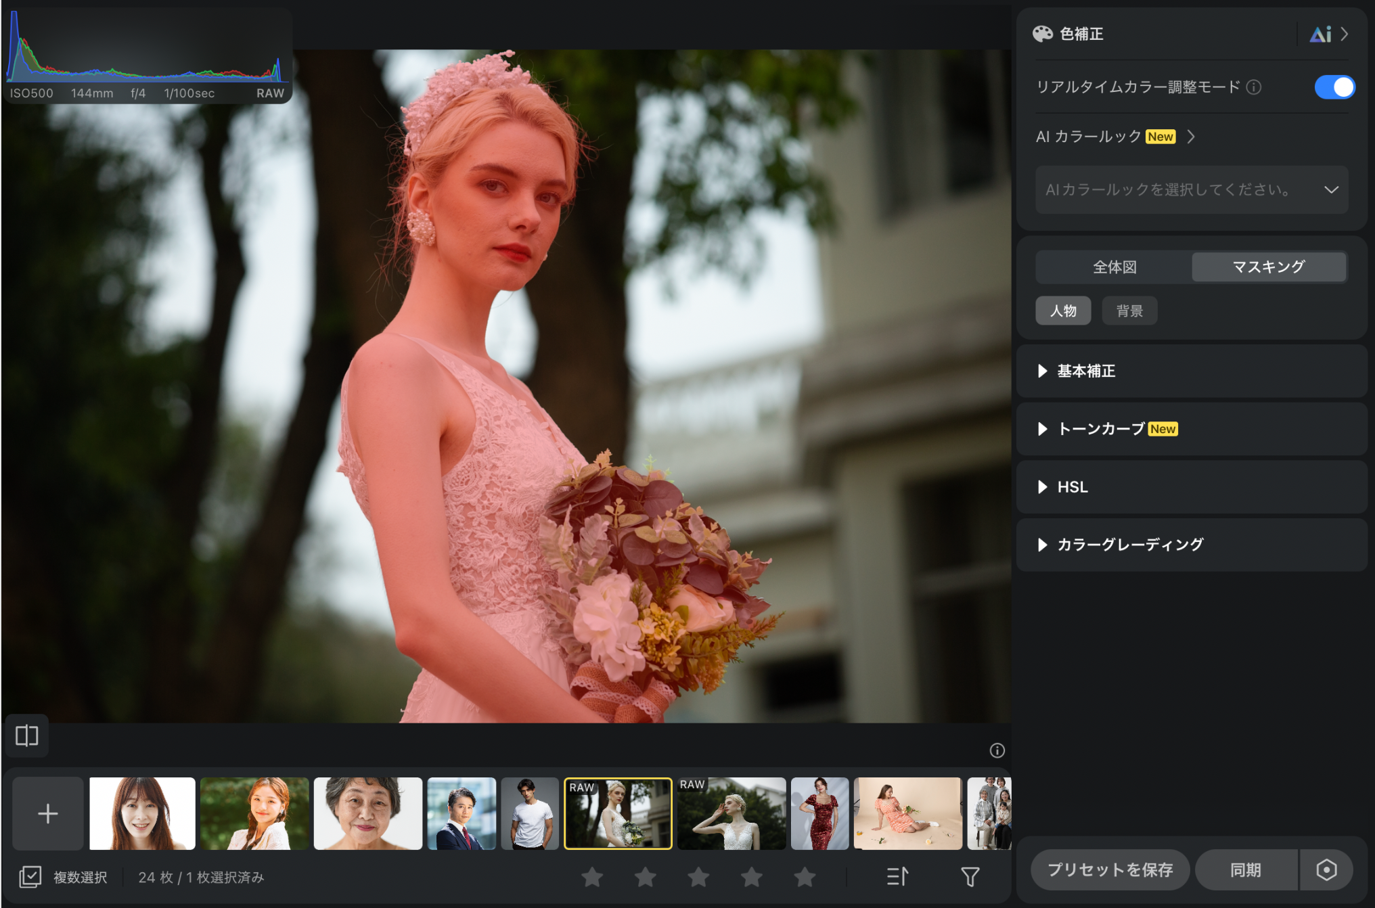Select the highlighted RAW bride bouquet thumbnail
This screenshot has width=1375, height=908.
pos(618,813)
